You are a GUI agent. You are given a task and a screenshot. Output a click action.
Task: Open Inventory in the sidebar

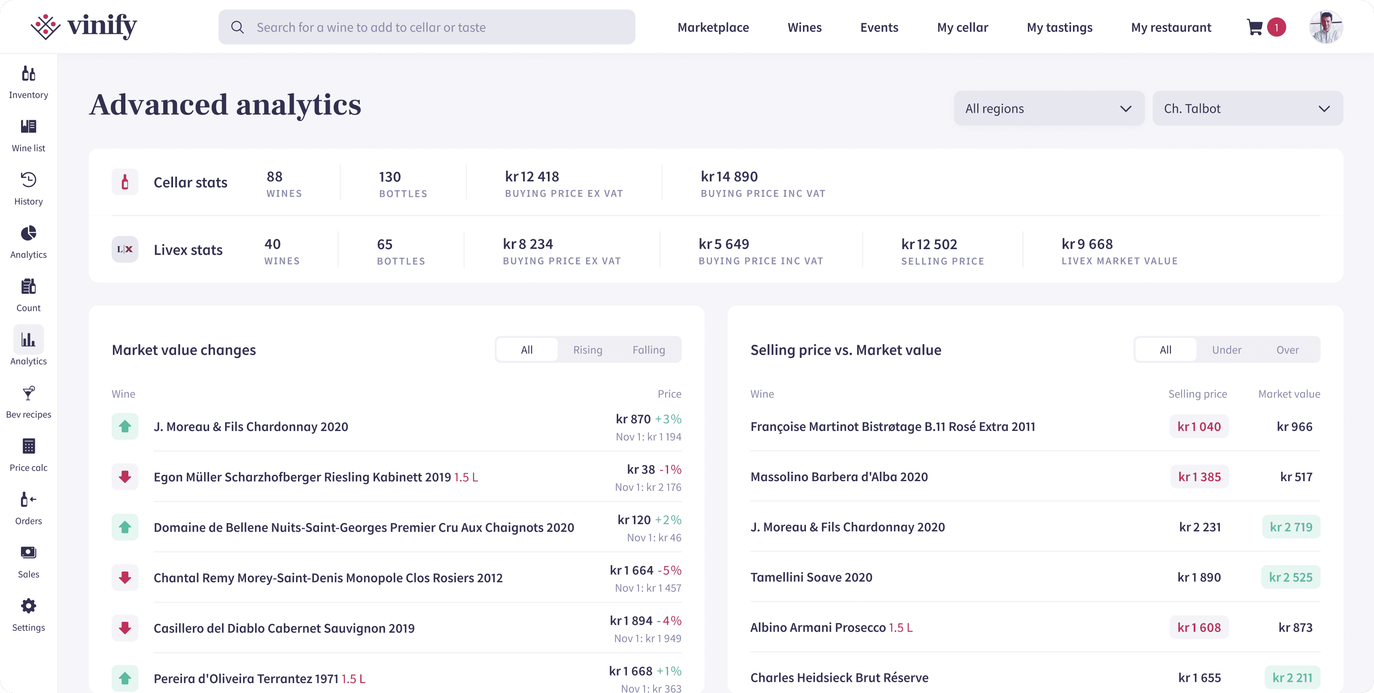pyautogui.click(x=28, y=82)
